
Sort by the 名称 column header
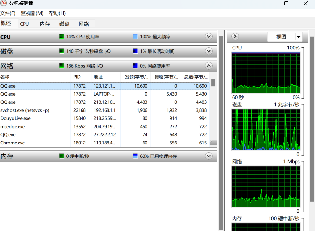tap(35, 77)
